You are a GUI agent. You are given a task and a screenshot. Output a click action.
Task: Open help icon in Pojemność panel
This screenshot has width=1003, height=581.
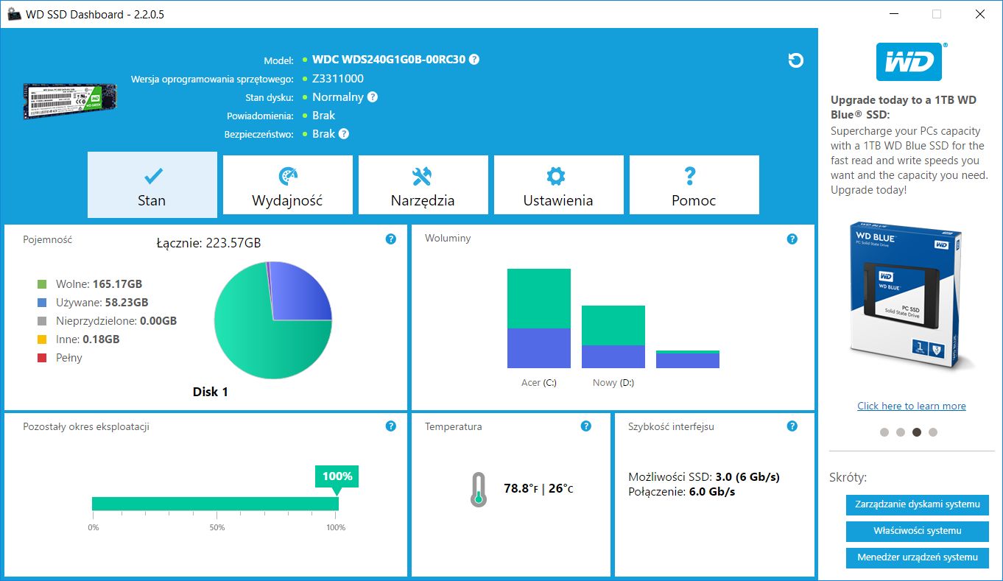click(x=391, y=239)
